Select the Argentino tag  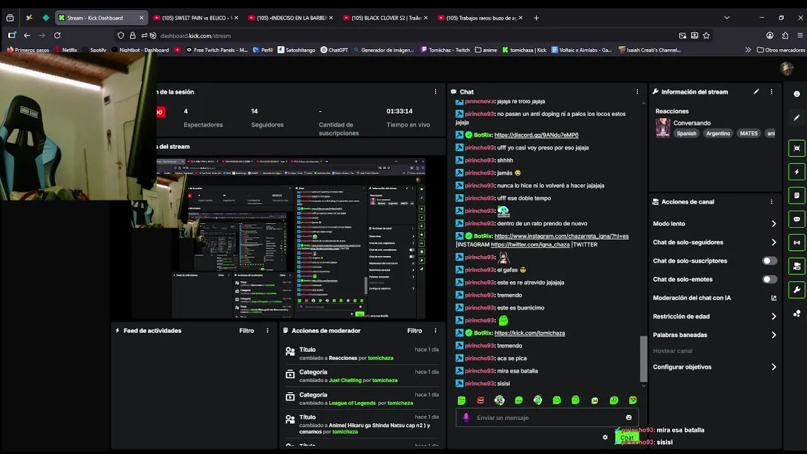(718, 134)
